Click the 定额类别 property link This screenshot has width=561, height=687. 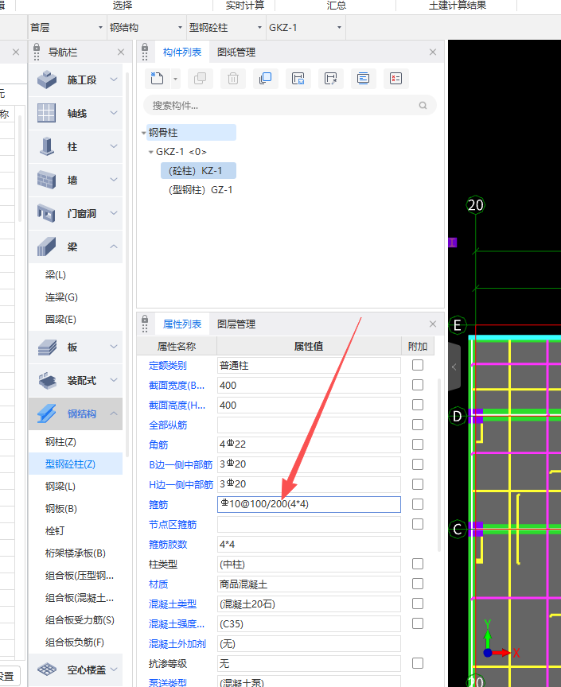pos(168,366)
